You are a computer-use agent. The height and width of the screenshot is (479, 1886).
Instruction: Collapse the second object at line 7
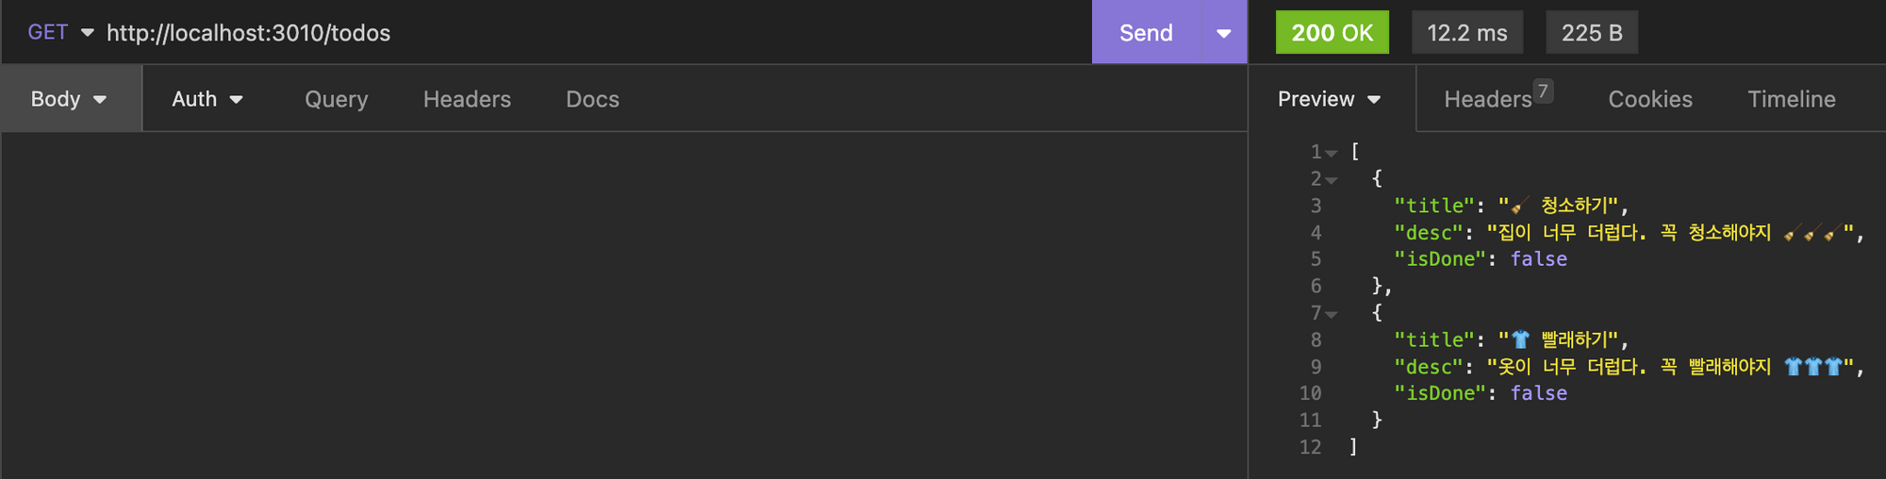(x=1331, y=314)
